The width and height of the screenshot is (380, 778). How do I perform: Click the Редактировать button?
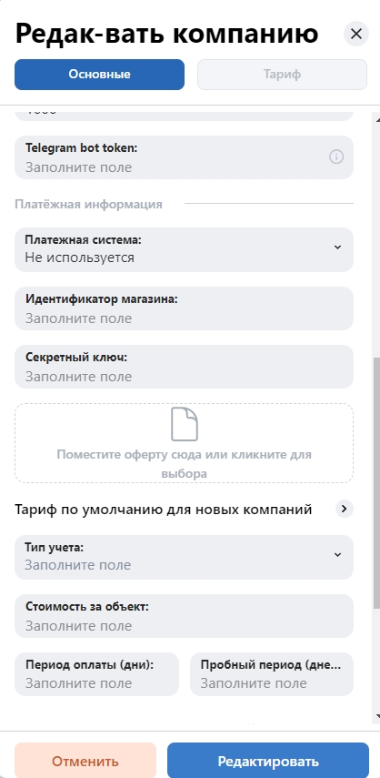pos(268,761)
